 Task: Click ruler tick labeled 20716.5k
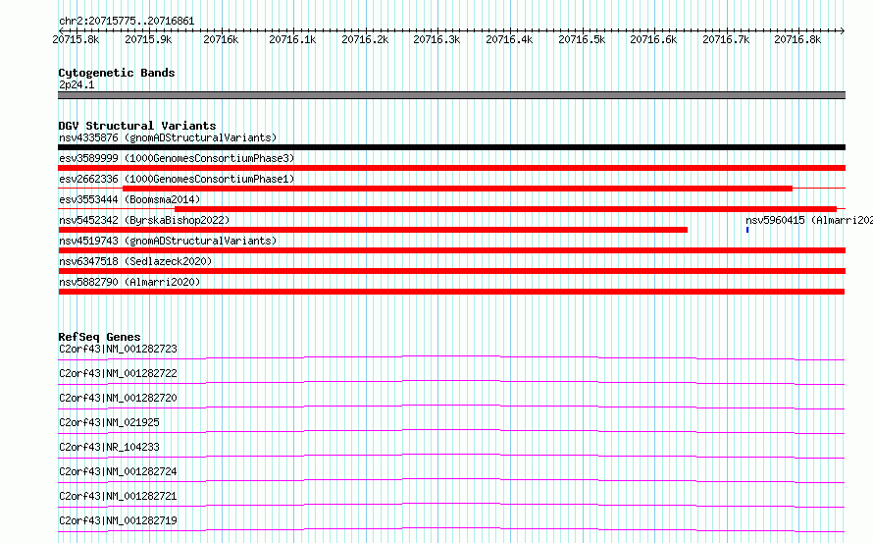point(582,39)
